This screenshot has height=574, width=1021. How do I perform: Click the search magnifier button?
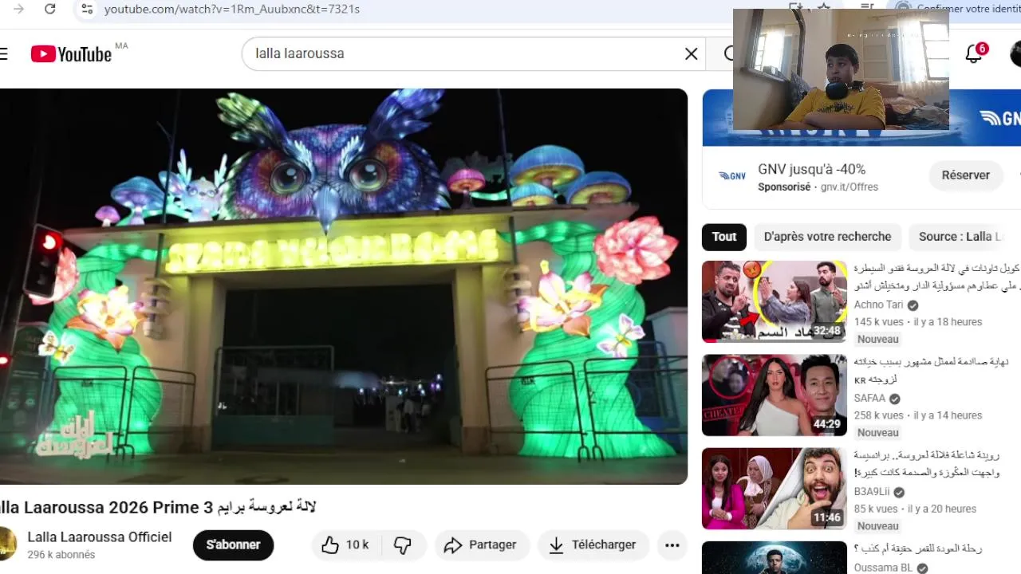coord(727,53)
